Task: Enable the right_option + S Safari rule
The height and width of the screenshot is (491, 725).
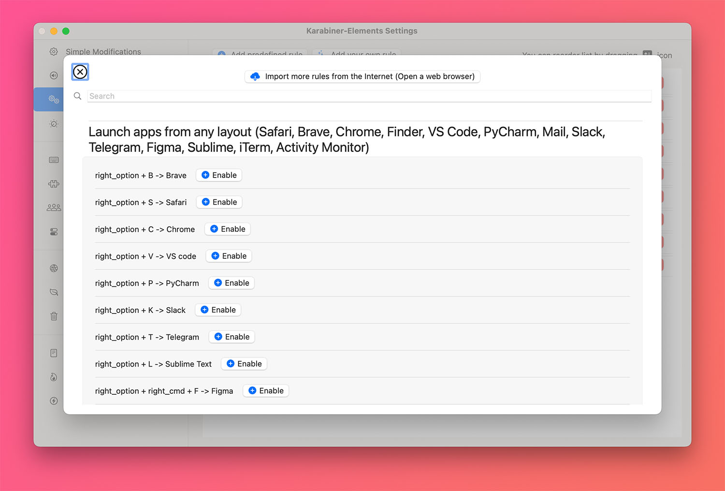Action: pyautogui.click(x=219, y=202)
